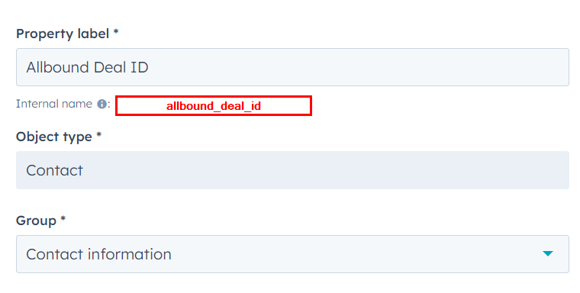
Task: Click the red-outlined internal name box edge
Action: [214, 97]
